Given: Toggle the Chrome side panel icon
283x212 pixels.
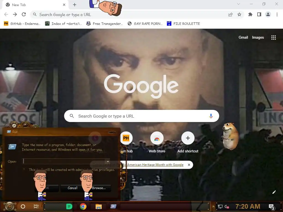Looking at the screenshot, I should pos(259,14).
